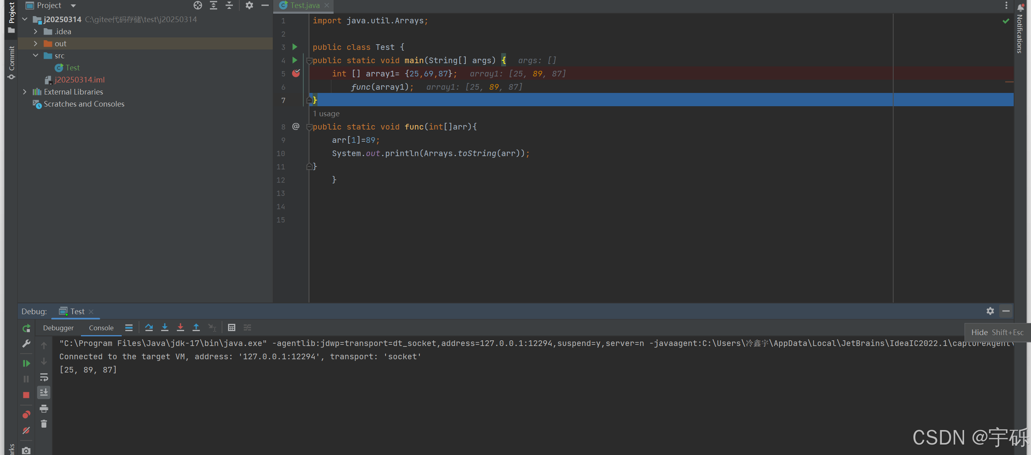The width and height of the screenshot is (1031, 455).
Task: Select the Test.java editor tab
Action: coord(304,5)
